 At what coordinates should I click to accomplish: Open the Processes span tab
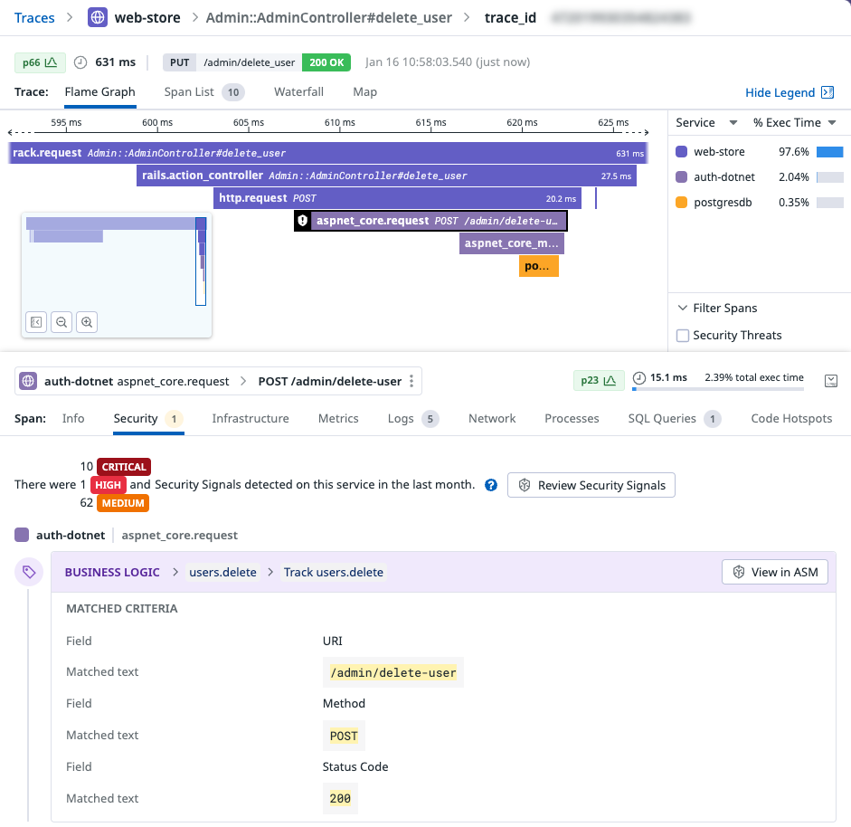572,419
